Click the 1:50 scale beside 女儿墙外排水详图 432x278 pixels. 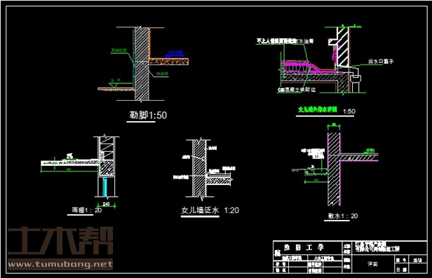coord(349,111)
